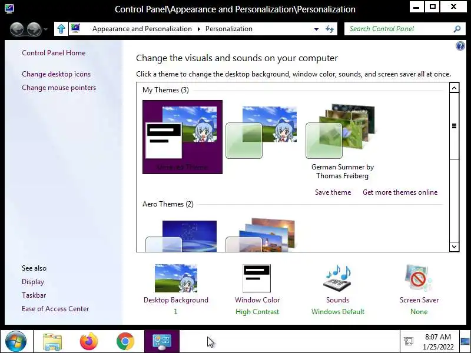
Task: Click the title bar window icon
Action: 9,8
